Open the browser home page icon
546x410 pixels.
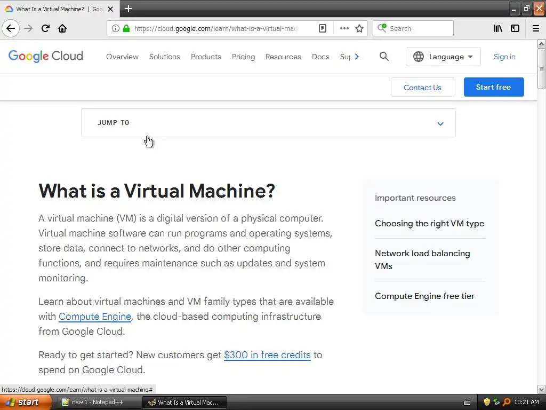pos(62,28)
